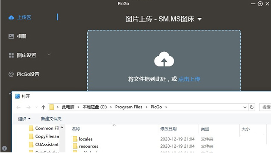Open recent locations dropdown arrow
The width and height of the screenshot is (271, 160).
coord(36,107)
